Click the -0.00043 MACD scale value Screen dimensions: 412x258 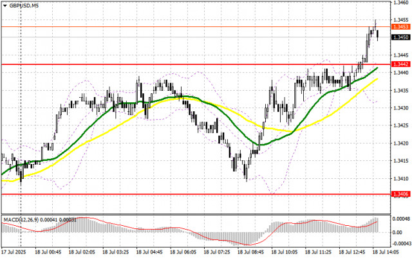tap(400, 244)
